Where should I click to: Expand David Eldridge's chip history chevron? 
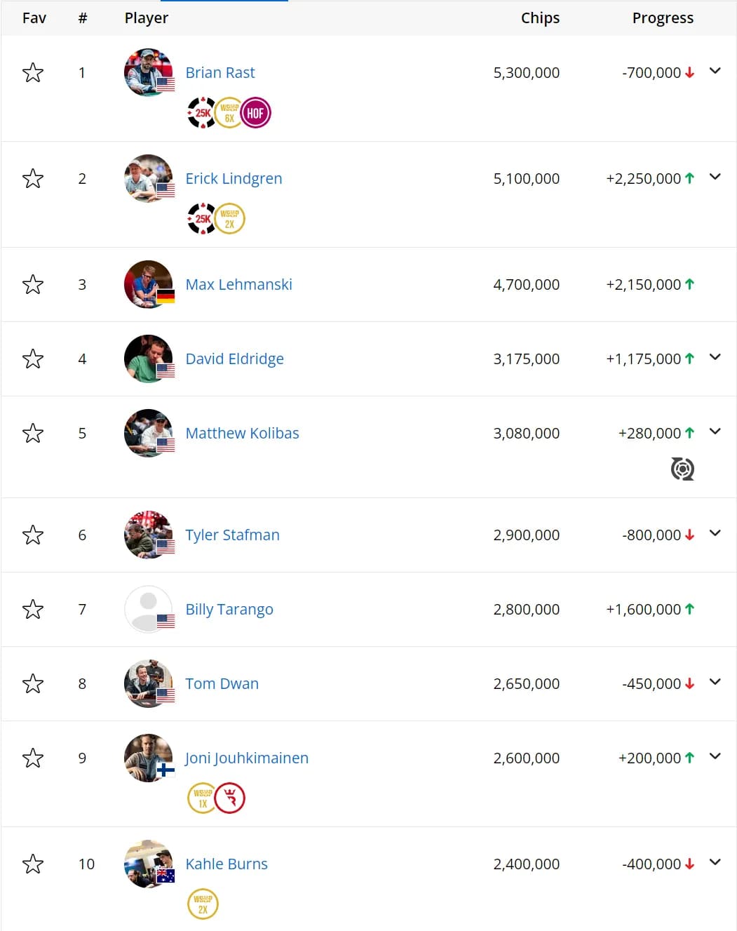[x=715, y=357]
